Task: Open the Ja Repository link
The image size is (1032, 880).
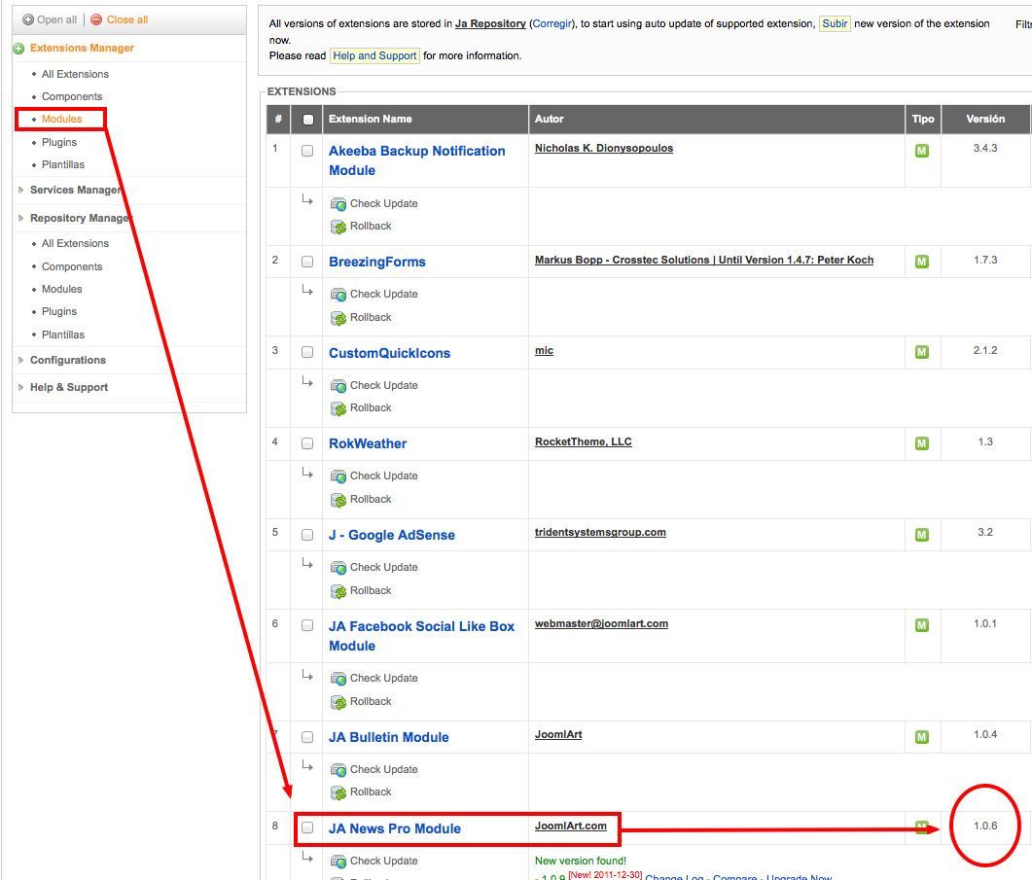Action: pos(490,23)
